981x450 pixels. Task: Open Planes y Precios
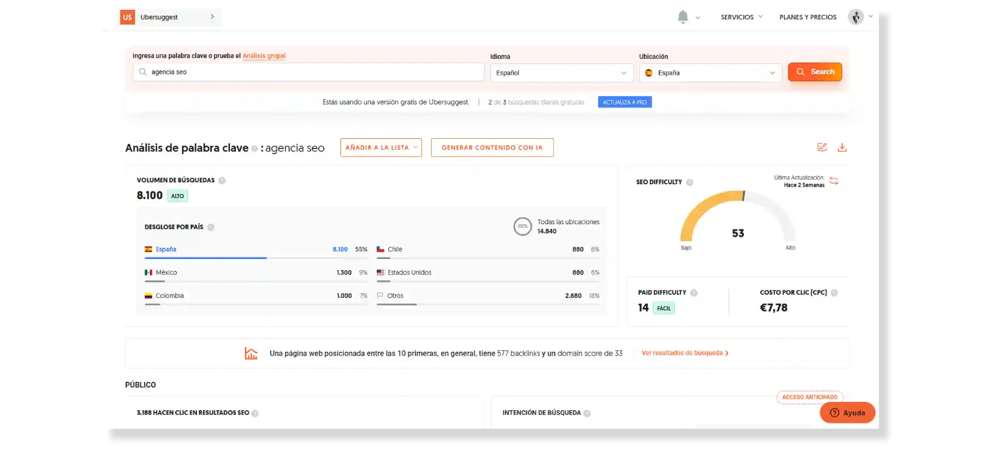(x=808, y=17)
